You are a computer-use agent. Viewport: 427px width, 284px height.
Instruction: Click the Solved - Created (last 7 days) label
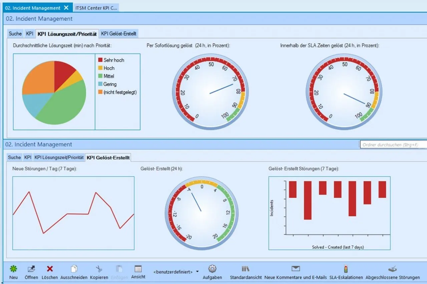point(338,247)
